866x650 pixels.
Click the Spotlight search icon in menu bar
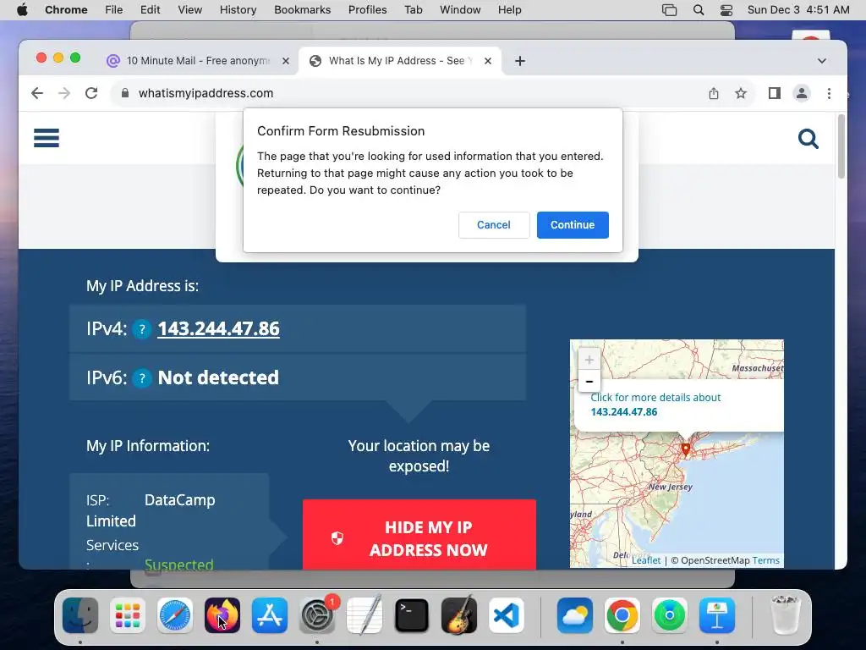tap(698, 10)
